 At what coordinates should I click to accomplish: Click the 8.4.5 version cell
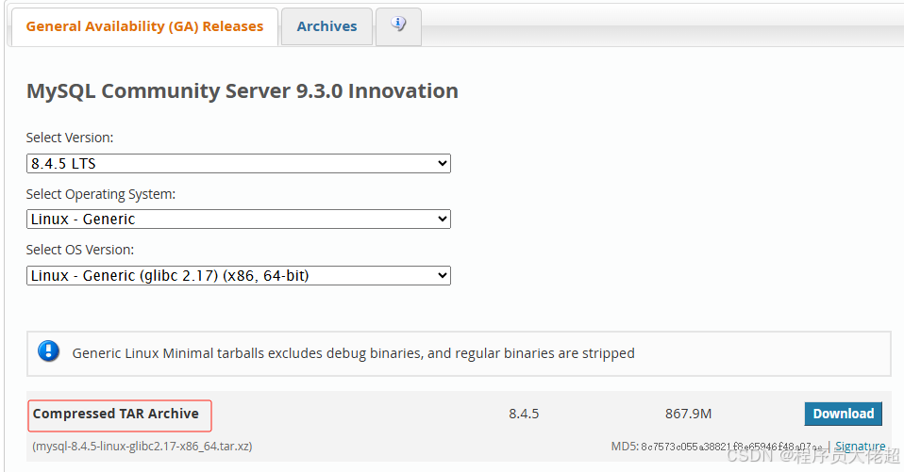524,414
